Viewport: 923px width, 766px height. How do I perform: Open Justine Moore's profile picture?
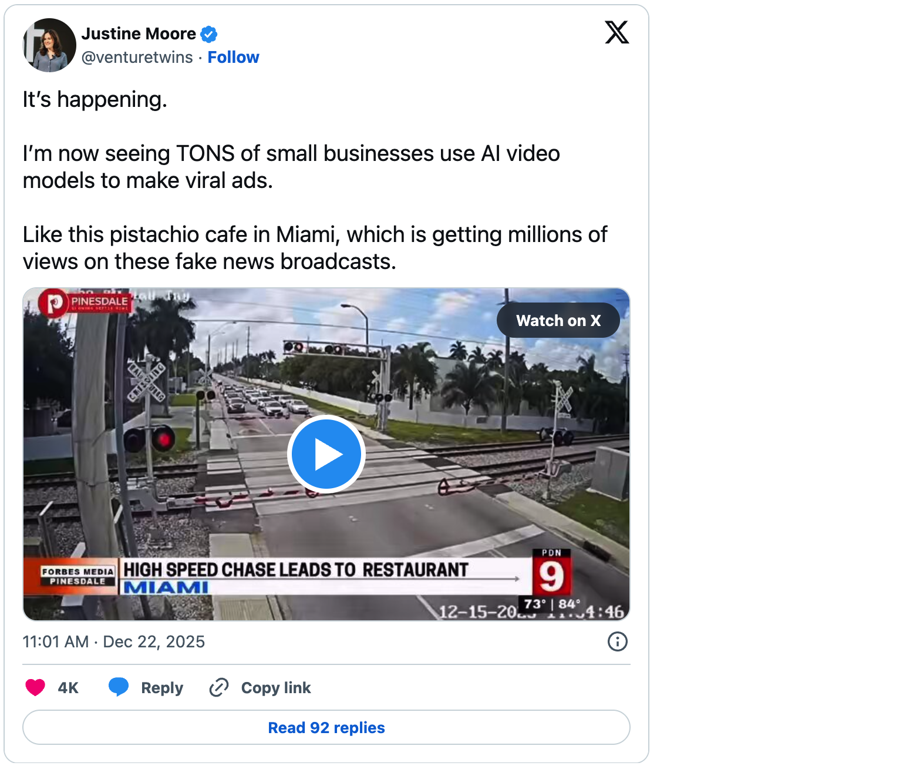tap(49, 45)
